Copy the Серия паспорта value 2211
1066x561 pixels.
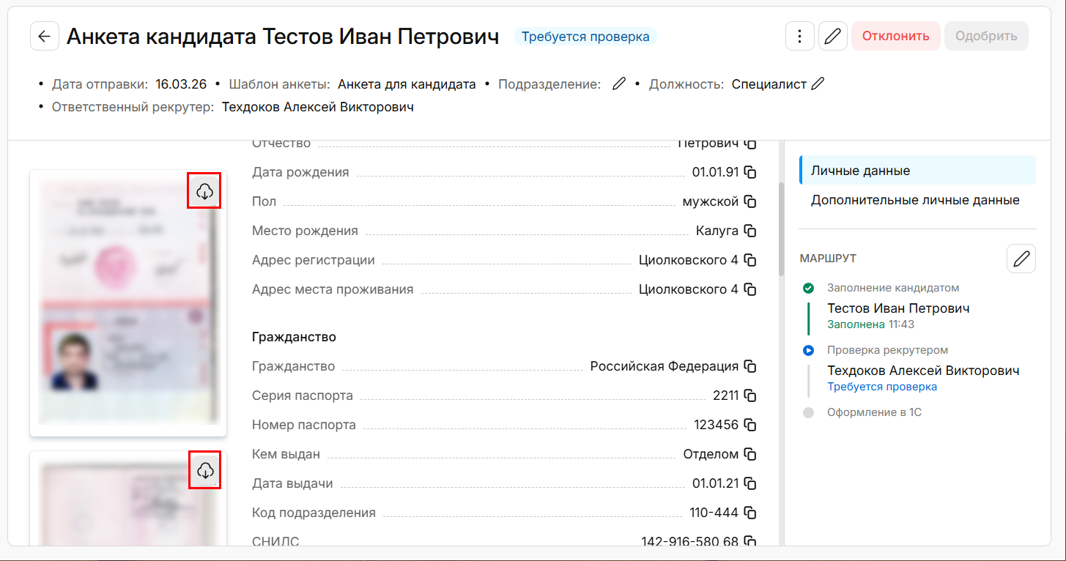750,395
